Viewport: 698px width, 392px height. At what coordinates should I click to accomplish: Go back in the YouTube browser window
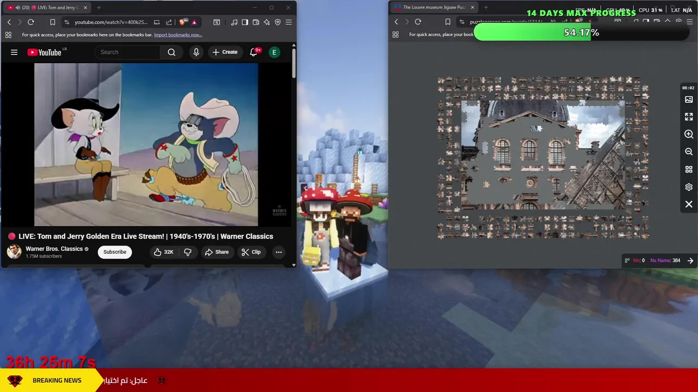pyautogui.click(x=9, y=22)
